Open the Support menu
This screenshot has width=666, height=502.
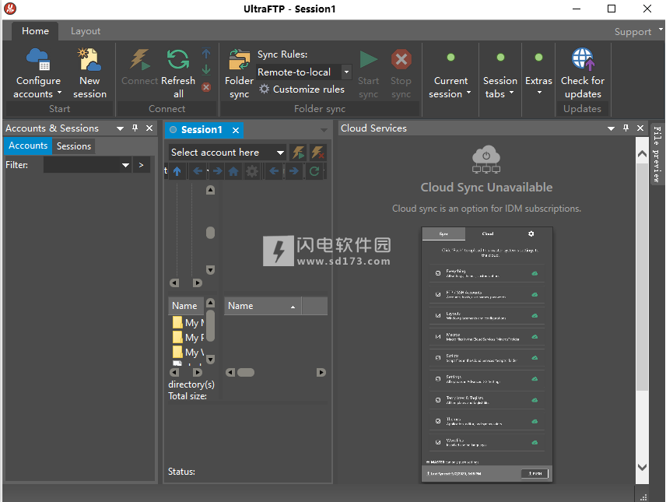click(633, 32)
